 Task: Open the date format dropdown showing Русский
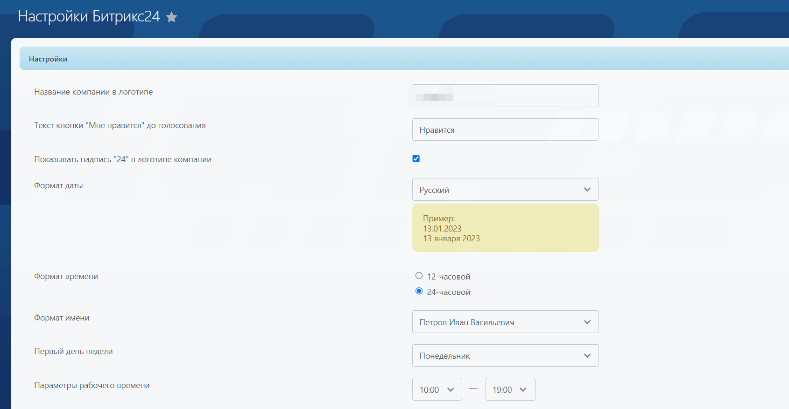(x=505, y=190)
